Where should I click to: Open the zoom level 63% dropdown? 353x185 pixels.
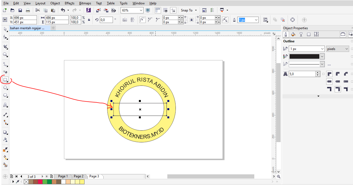(141, 10)
